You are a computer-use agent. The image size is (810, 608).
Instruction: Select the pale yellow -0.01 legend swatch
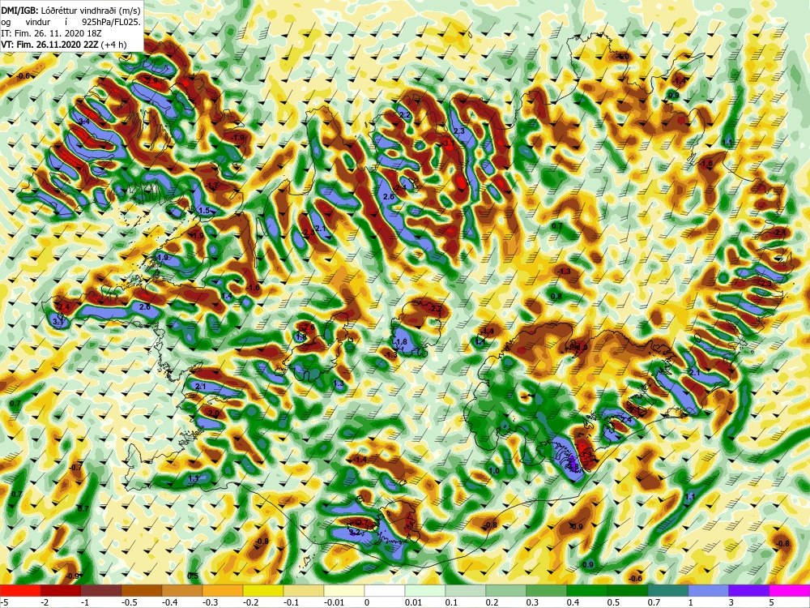click(344, 591)
